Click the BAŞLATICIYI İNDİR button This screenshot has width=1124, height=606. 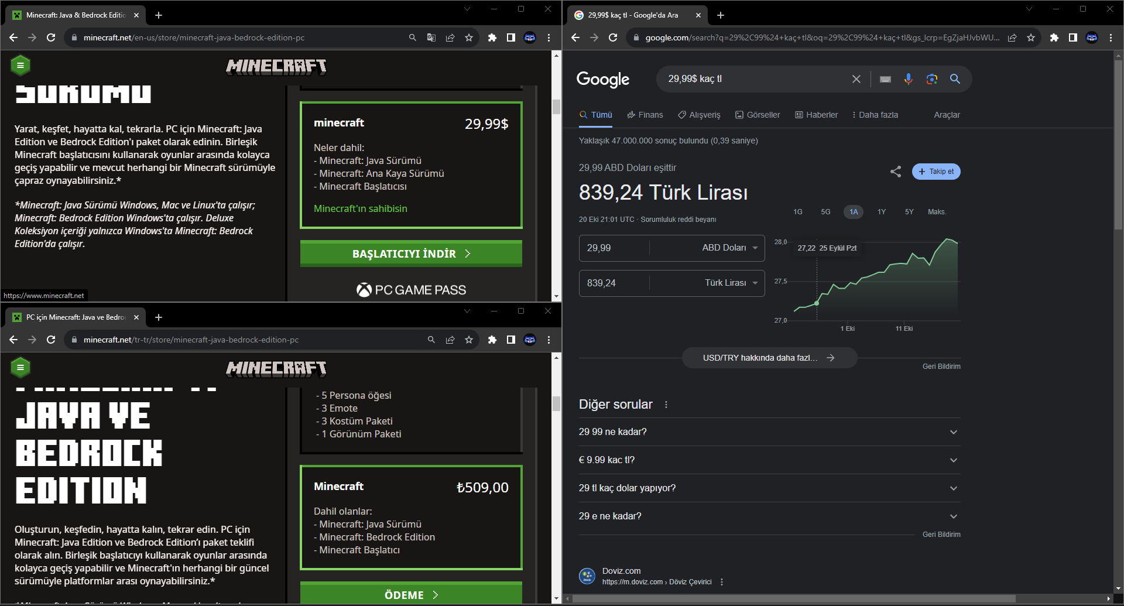pos(411,254)
